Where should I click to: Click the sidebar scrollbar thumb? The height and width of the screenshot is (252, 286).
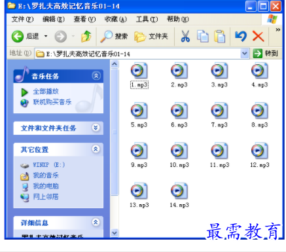coord(115,132)
